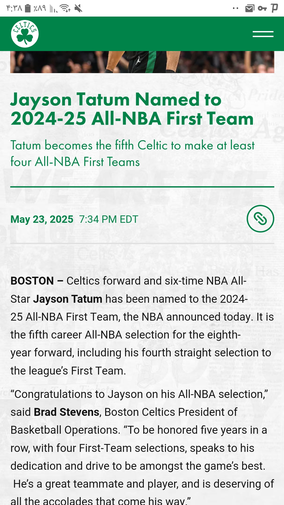Tap the article headline Jayson Tatum Named
This screenshot has width=284, height=505.
coord(132,109)
